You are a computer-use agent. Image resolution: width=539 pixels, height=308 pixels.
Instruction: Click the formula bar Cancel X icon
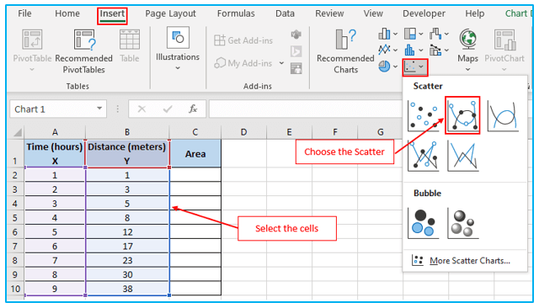click(141, 109)
